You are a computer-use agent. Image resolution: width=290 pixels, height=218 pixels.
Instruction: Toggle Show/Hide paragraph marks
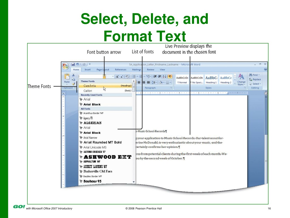point(170,76)
